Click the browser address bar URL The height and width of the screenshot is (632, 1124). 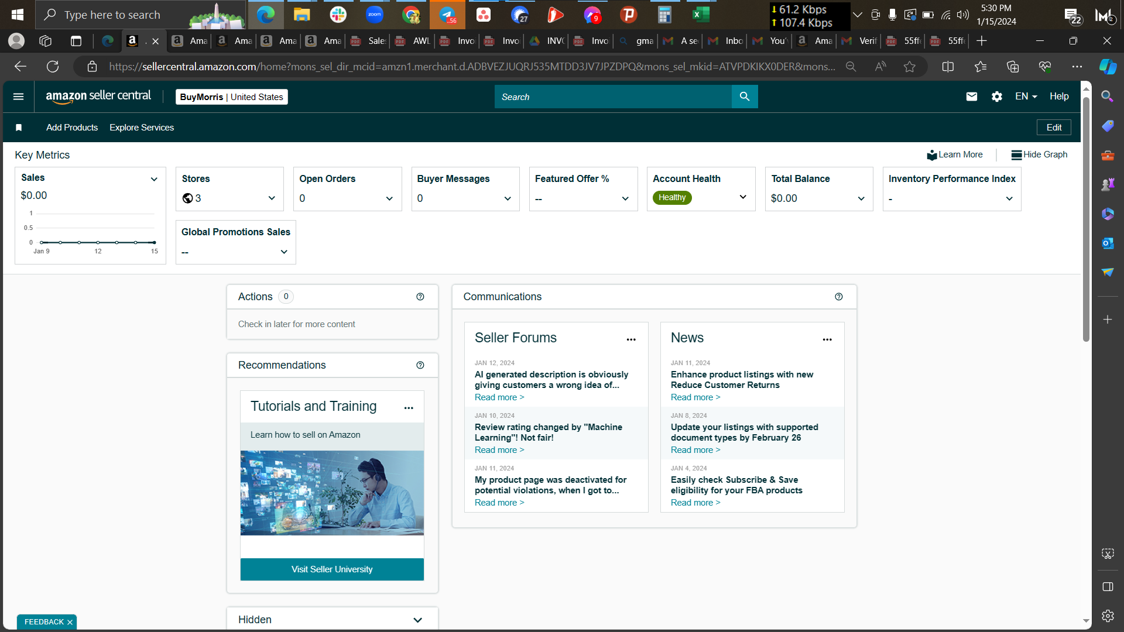click(472, 67)
